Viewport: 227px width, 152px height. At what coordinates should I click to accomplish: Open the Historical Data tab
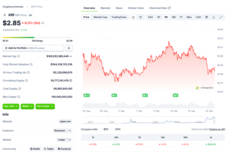click(x=160, y=8)
